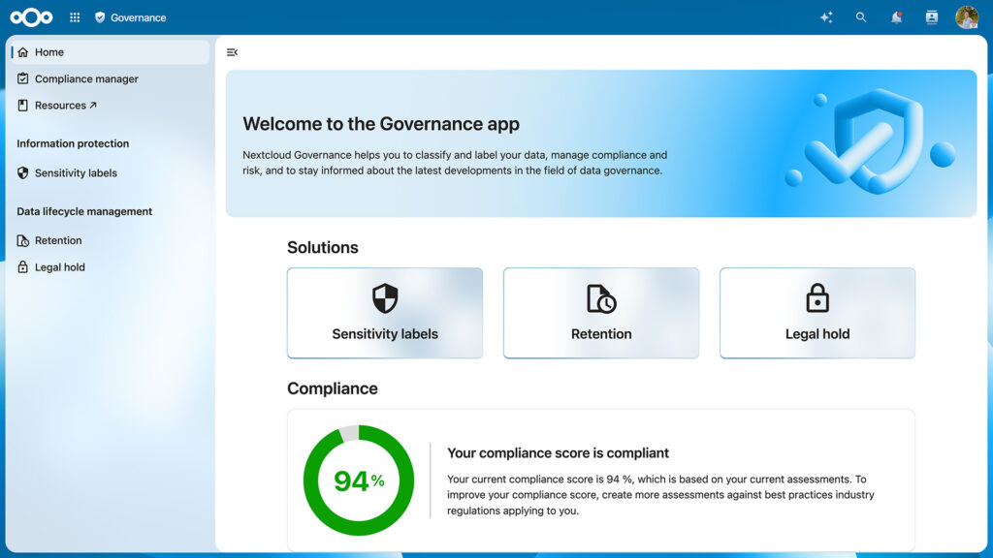Select Retention in the sidebar

coord(111,240)
